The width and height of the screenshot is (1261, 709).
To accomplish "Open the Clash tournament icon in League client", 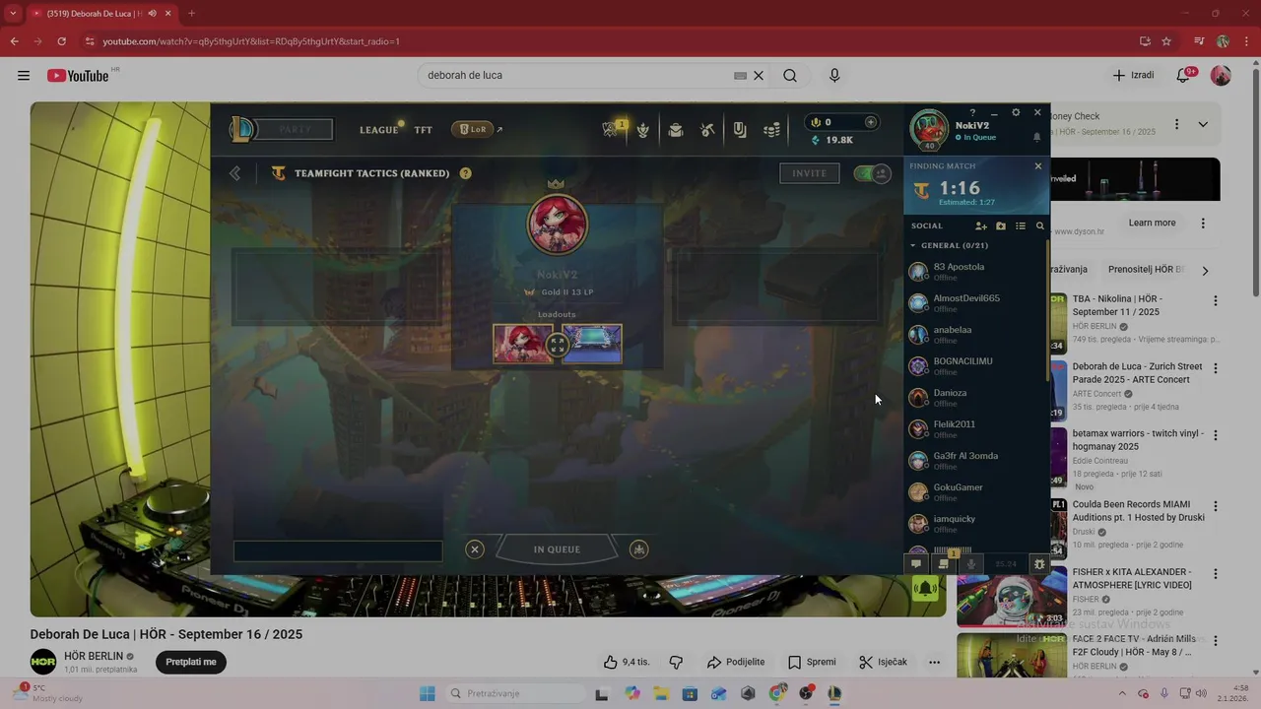I will [611, 130].
